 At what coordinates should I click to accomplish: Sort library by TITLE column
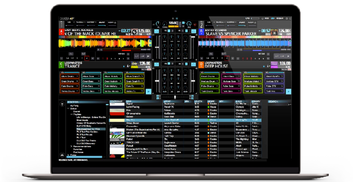click(144, 101)
